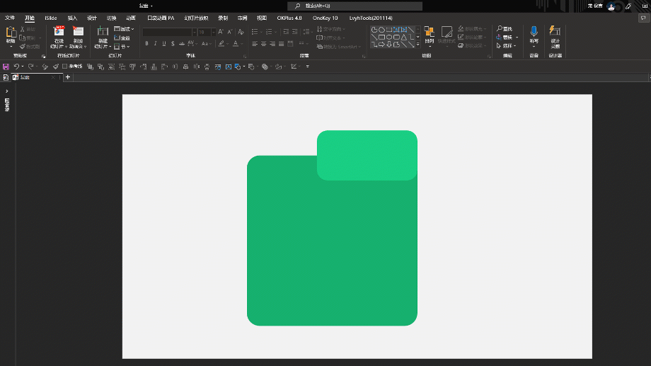
Task: Open the File menu tab
Action: (10, 18)
